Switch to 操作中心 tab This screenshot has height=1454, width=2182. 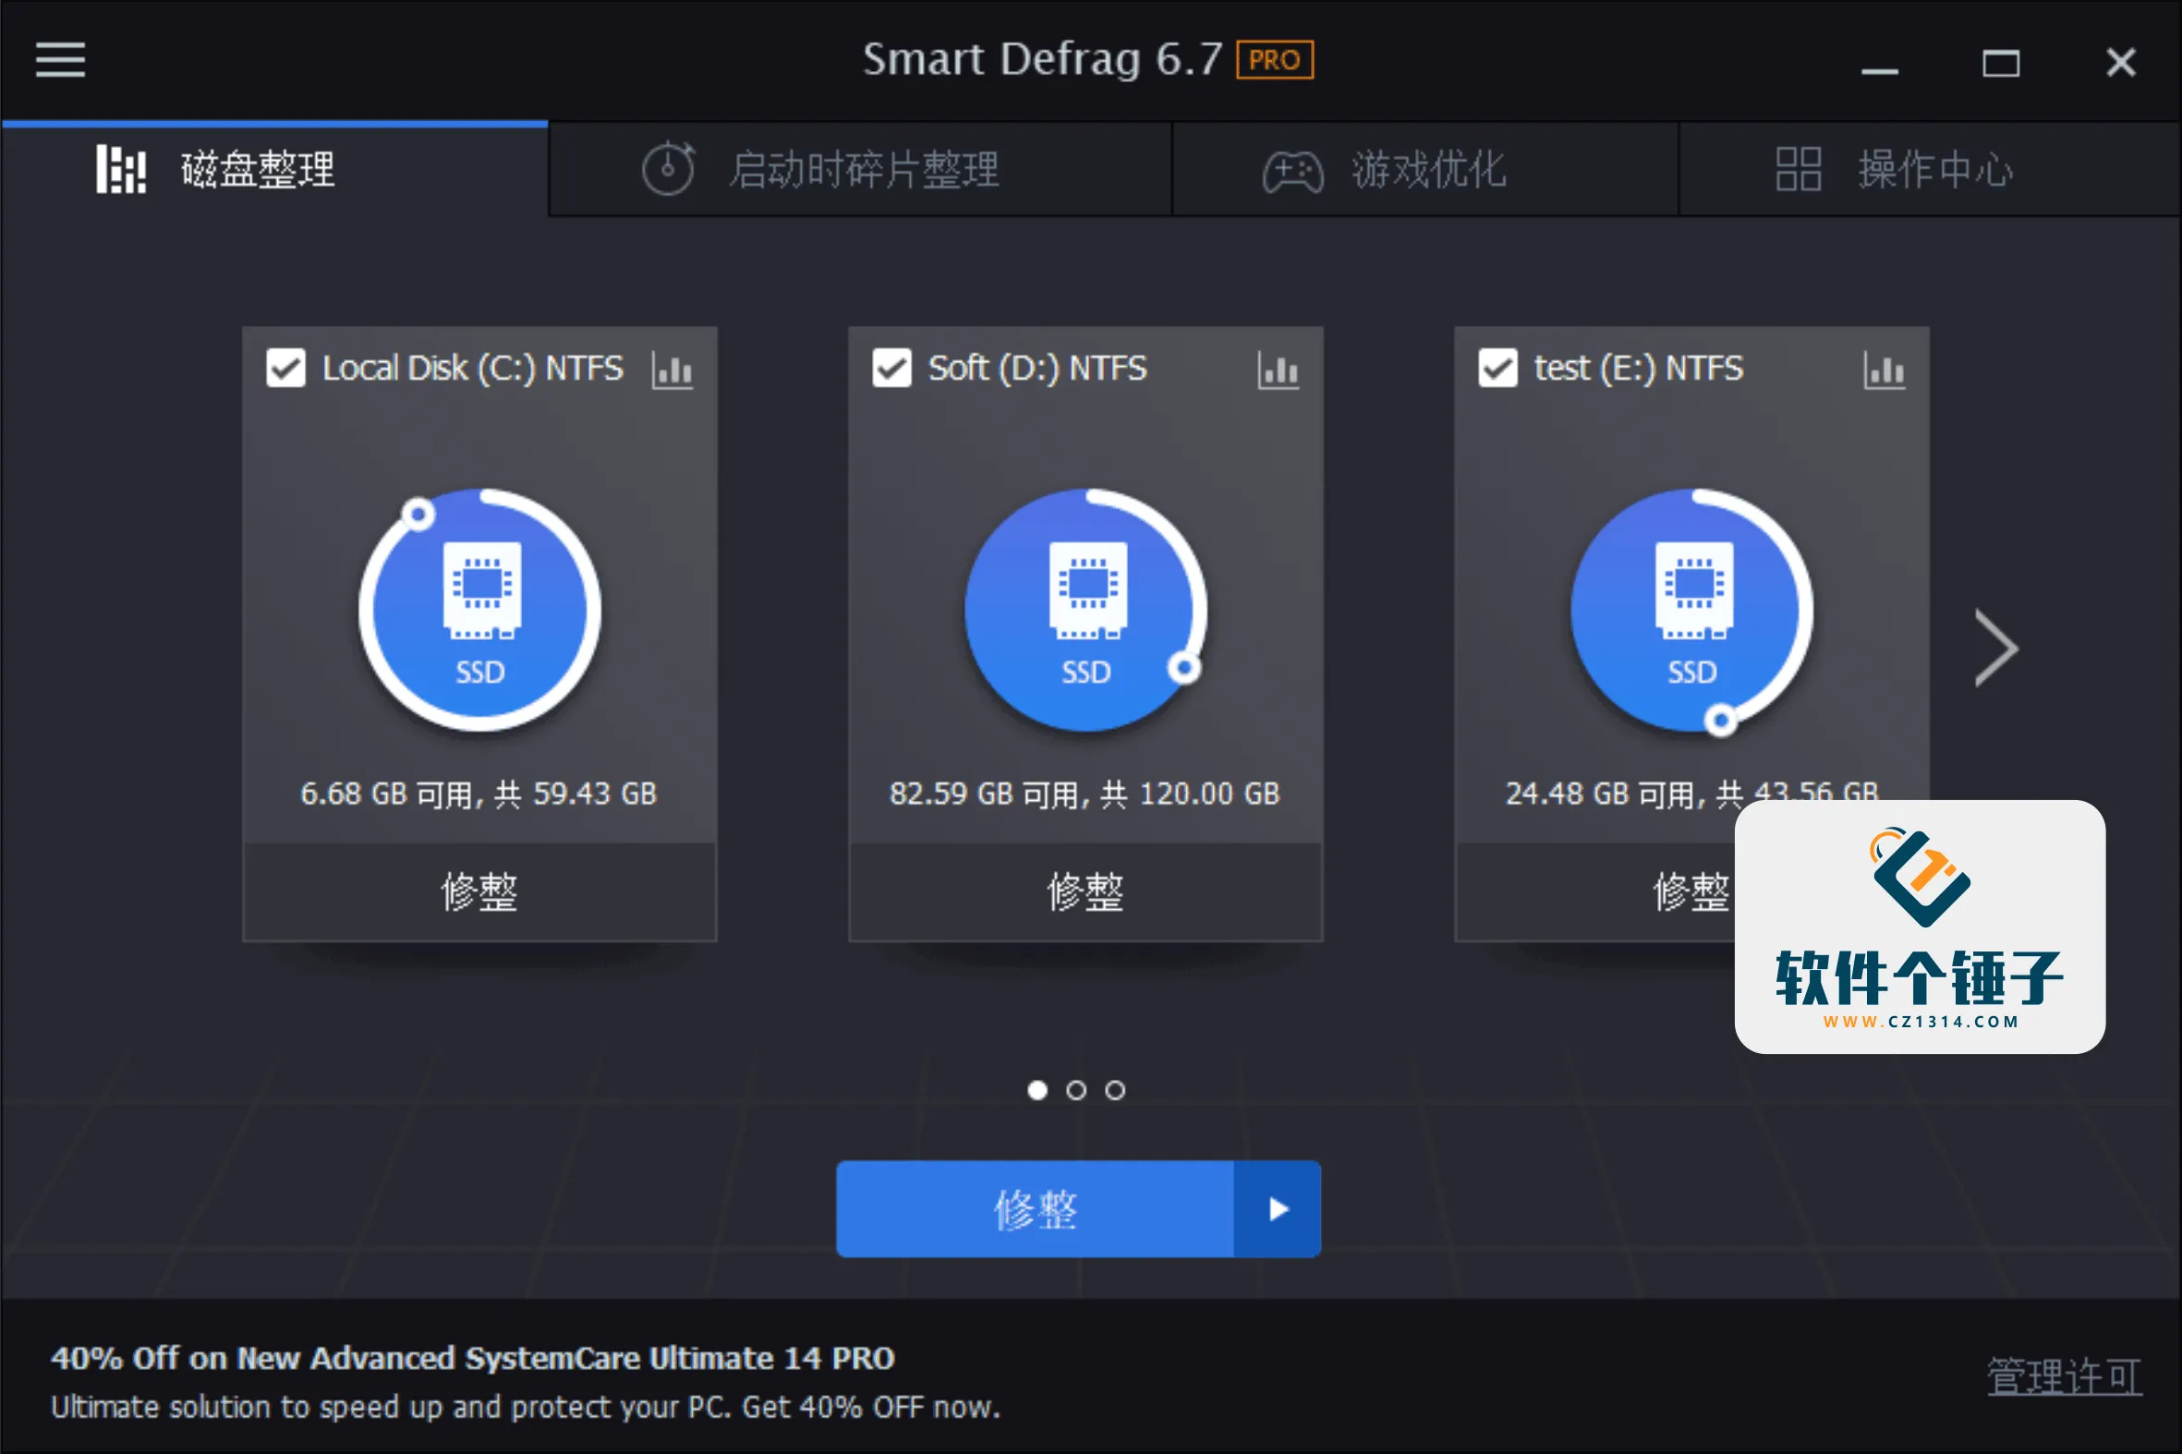(x=1930, y=170)
